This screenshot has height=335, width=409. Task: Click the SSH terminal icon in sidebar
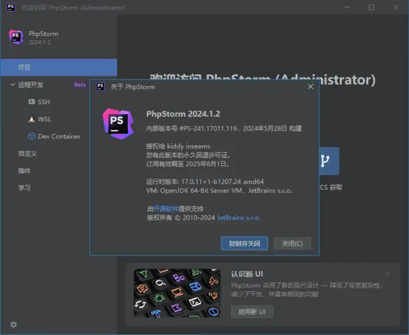(x=32, y=102)
